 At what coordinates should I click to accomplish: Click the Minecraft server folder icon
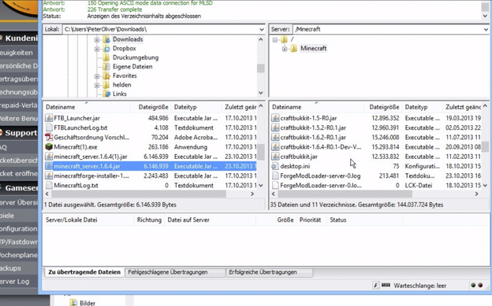click(x=293, y=49)
